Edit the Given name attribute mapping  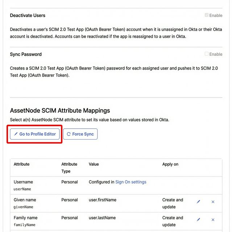[198, 202]
